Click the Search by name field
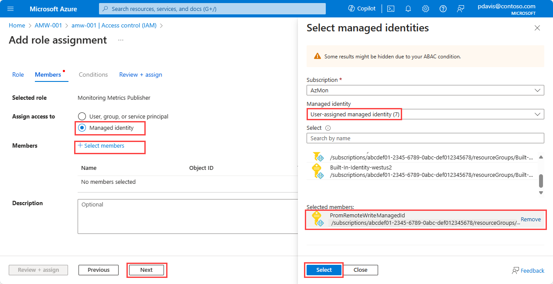553x284 pixels. pyautogui.click(x=425, y=138)
